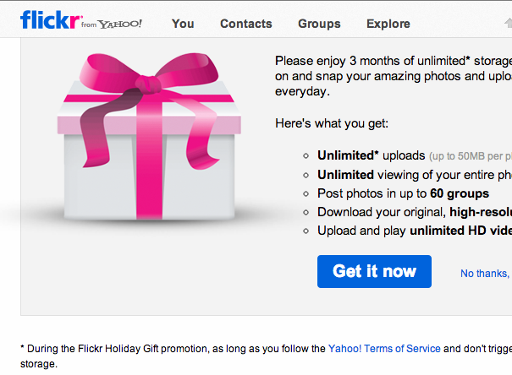Open the Contacts menu

246,24
